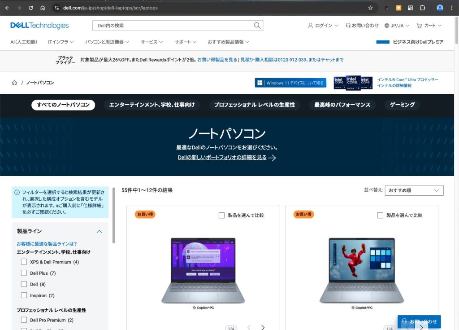Open site info icon in address bar
Viewport: 459px width, 330px height.
click(x=57, y=8)
